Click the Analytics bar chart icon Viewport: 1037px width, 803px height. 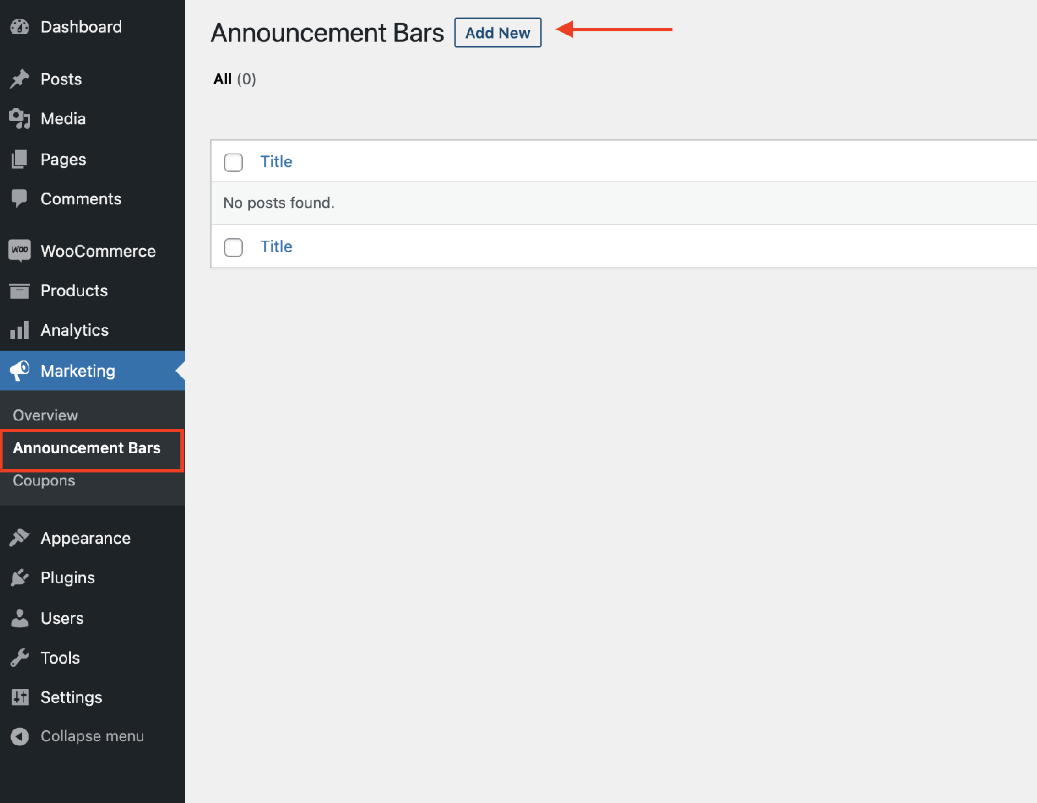tap(20, 330)
